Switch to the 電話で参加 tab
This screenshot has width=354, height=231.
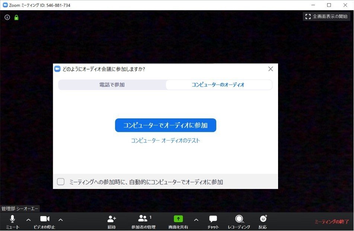coord(112,85)
